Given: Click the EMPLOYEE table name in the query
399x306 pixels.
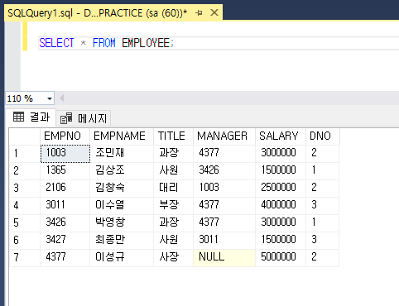Looking at the screenshot, I should point(146,43).
